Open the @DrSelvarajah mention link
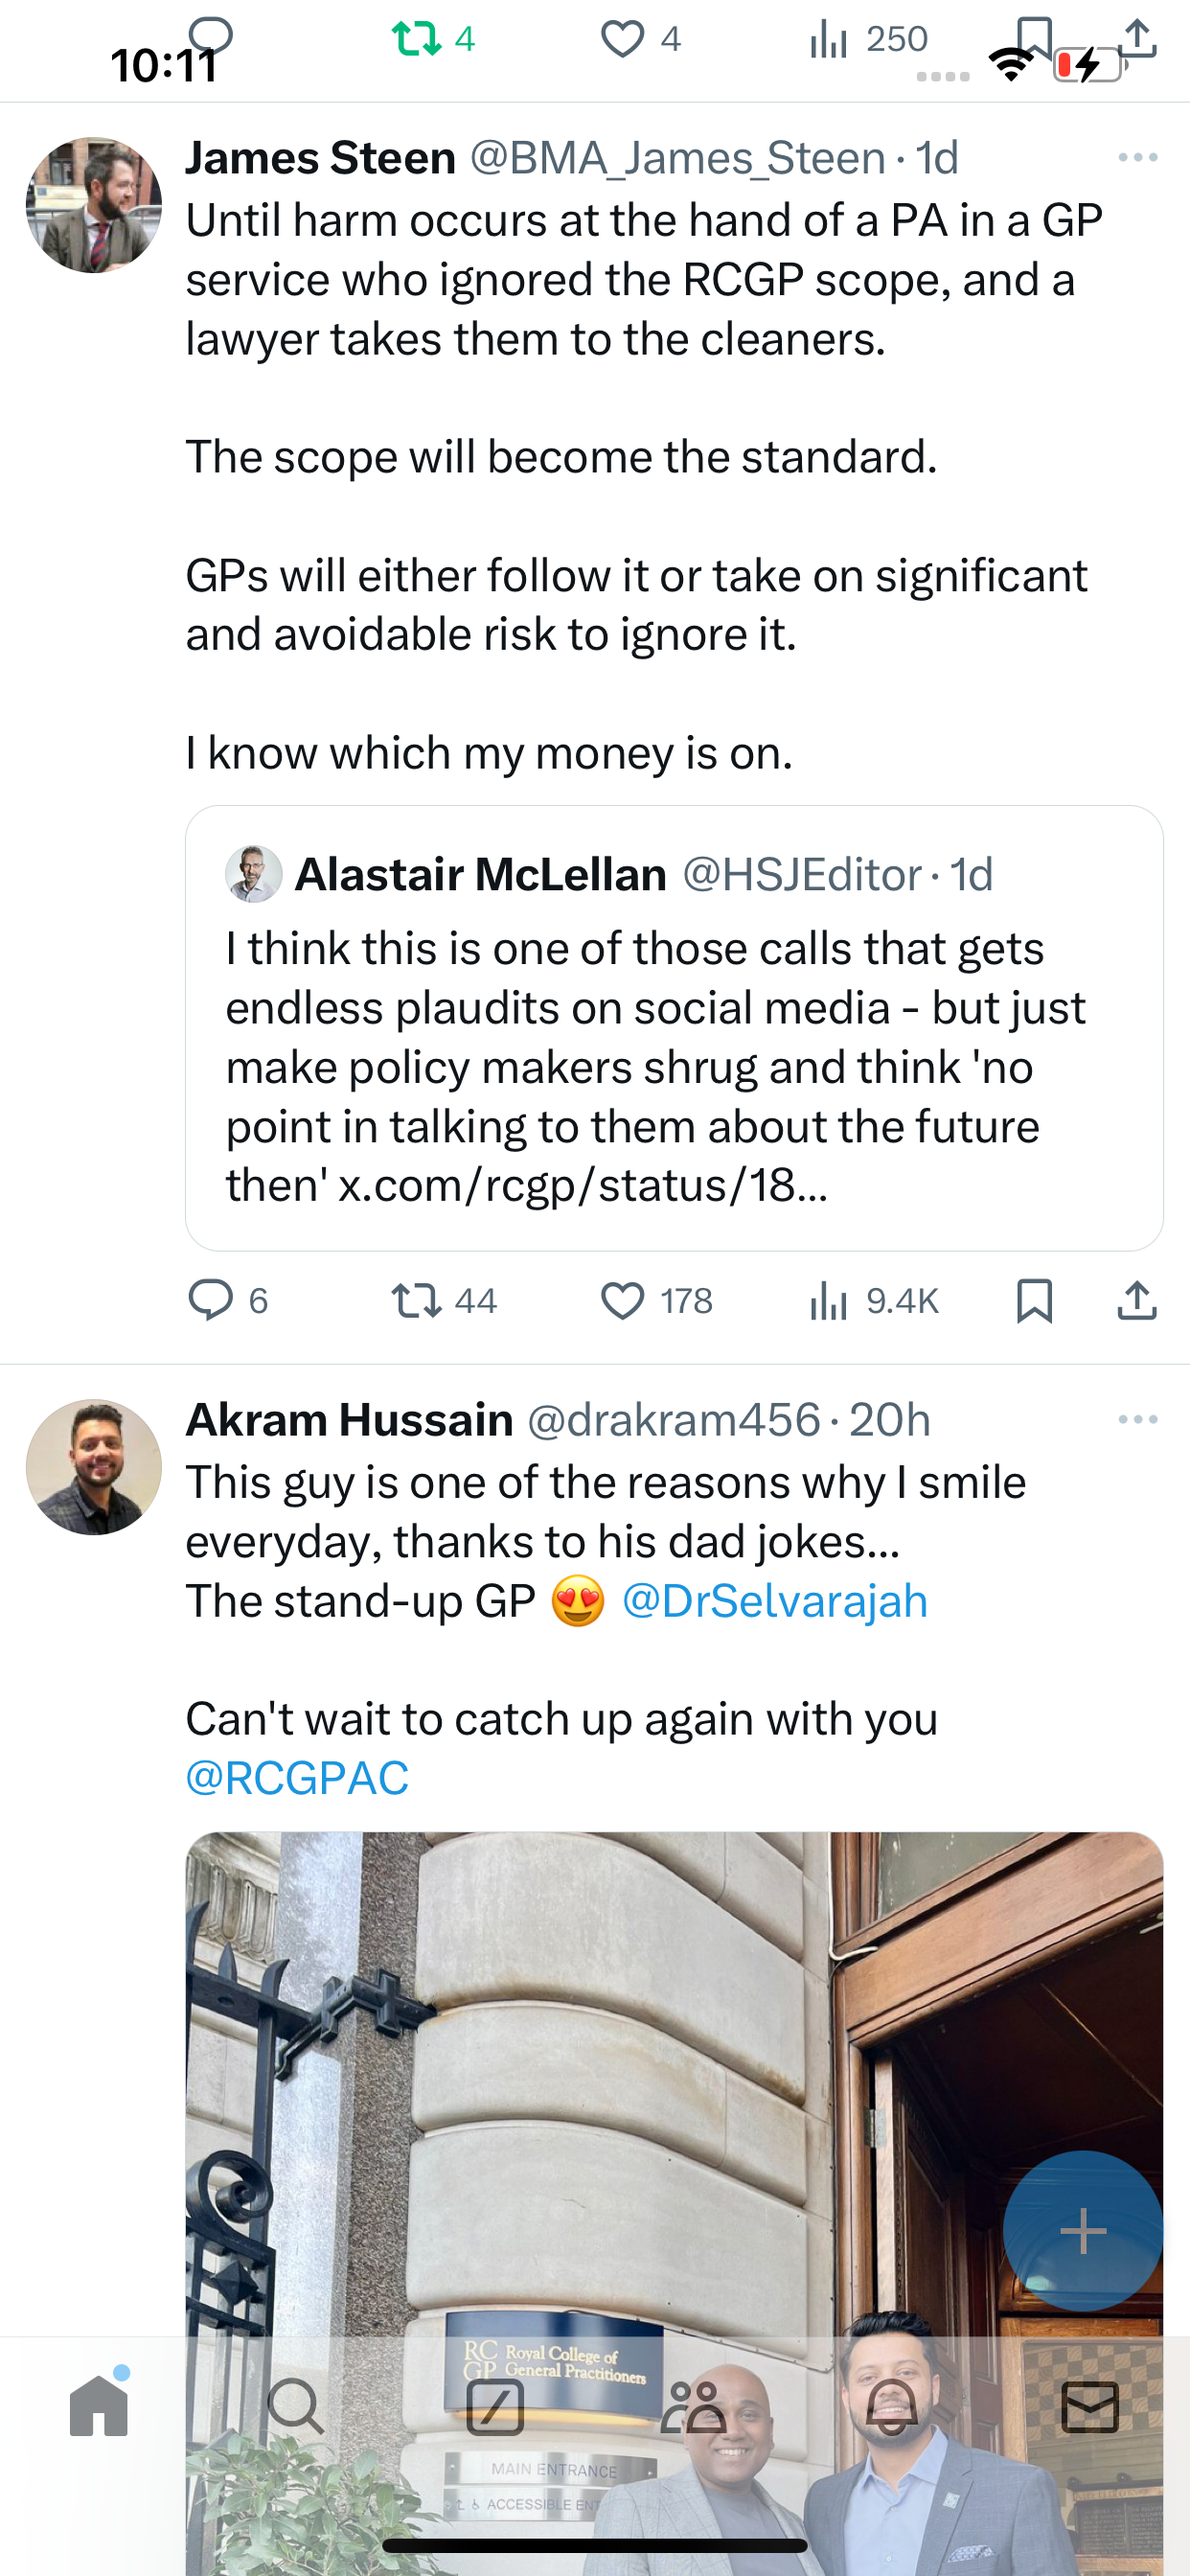1190x2576 pixels. [775, 1601]
